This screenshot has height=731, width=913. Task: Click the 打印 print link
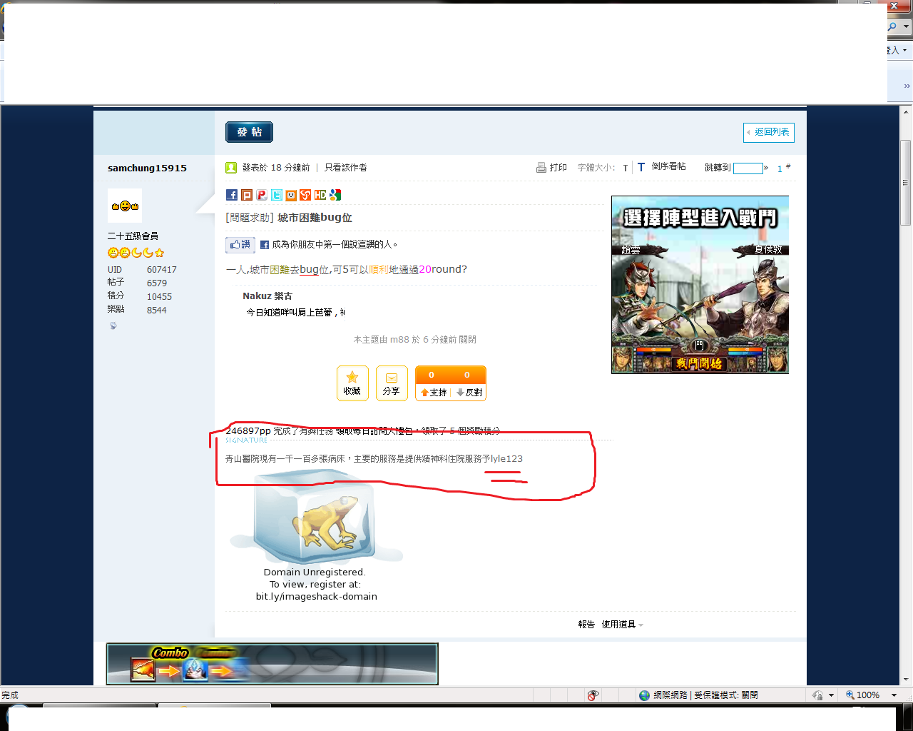pos(558,168)
